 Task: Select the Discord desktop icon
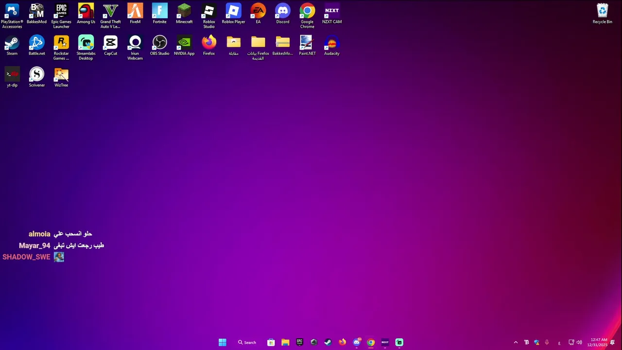(282, 14)
